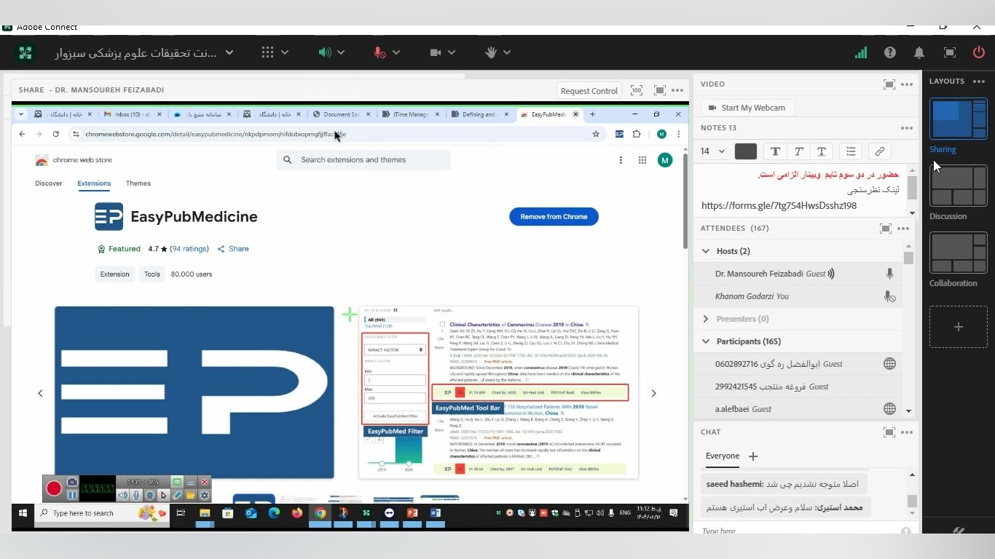This screenshot has height=559, width=995.
Task: Open the meeting name dropdown menu
Action: (x=229, y=52)
